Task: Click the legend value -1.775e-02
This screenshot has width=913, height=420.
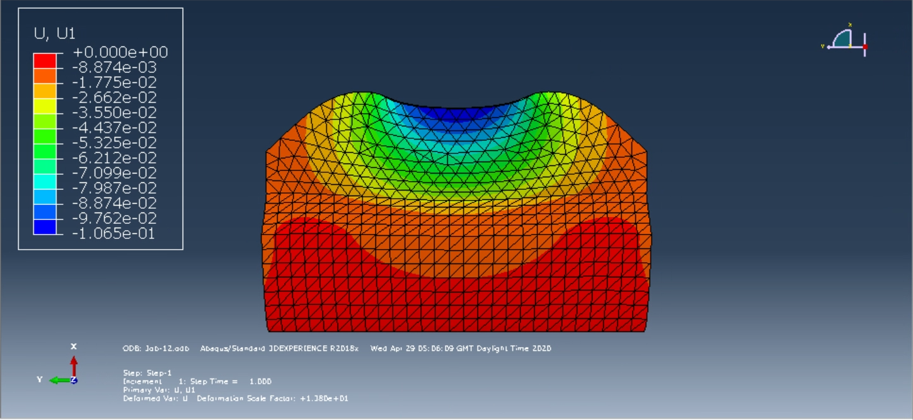Action: point(115,83)
